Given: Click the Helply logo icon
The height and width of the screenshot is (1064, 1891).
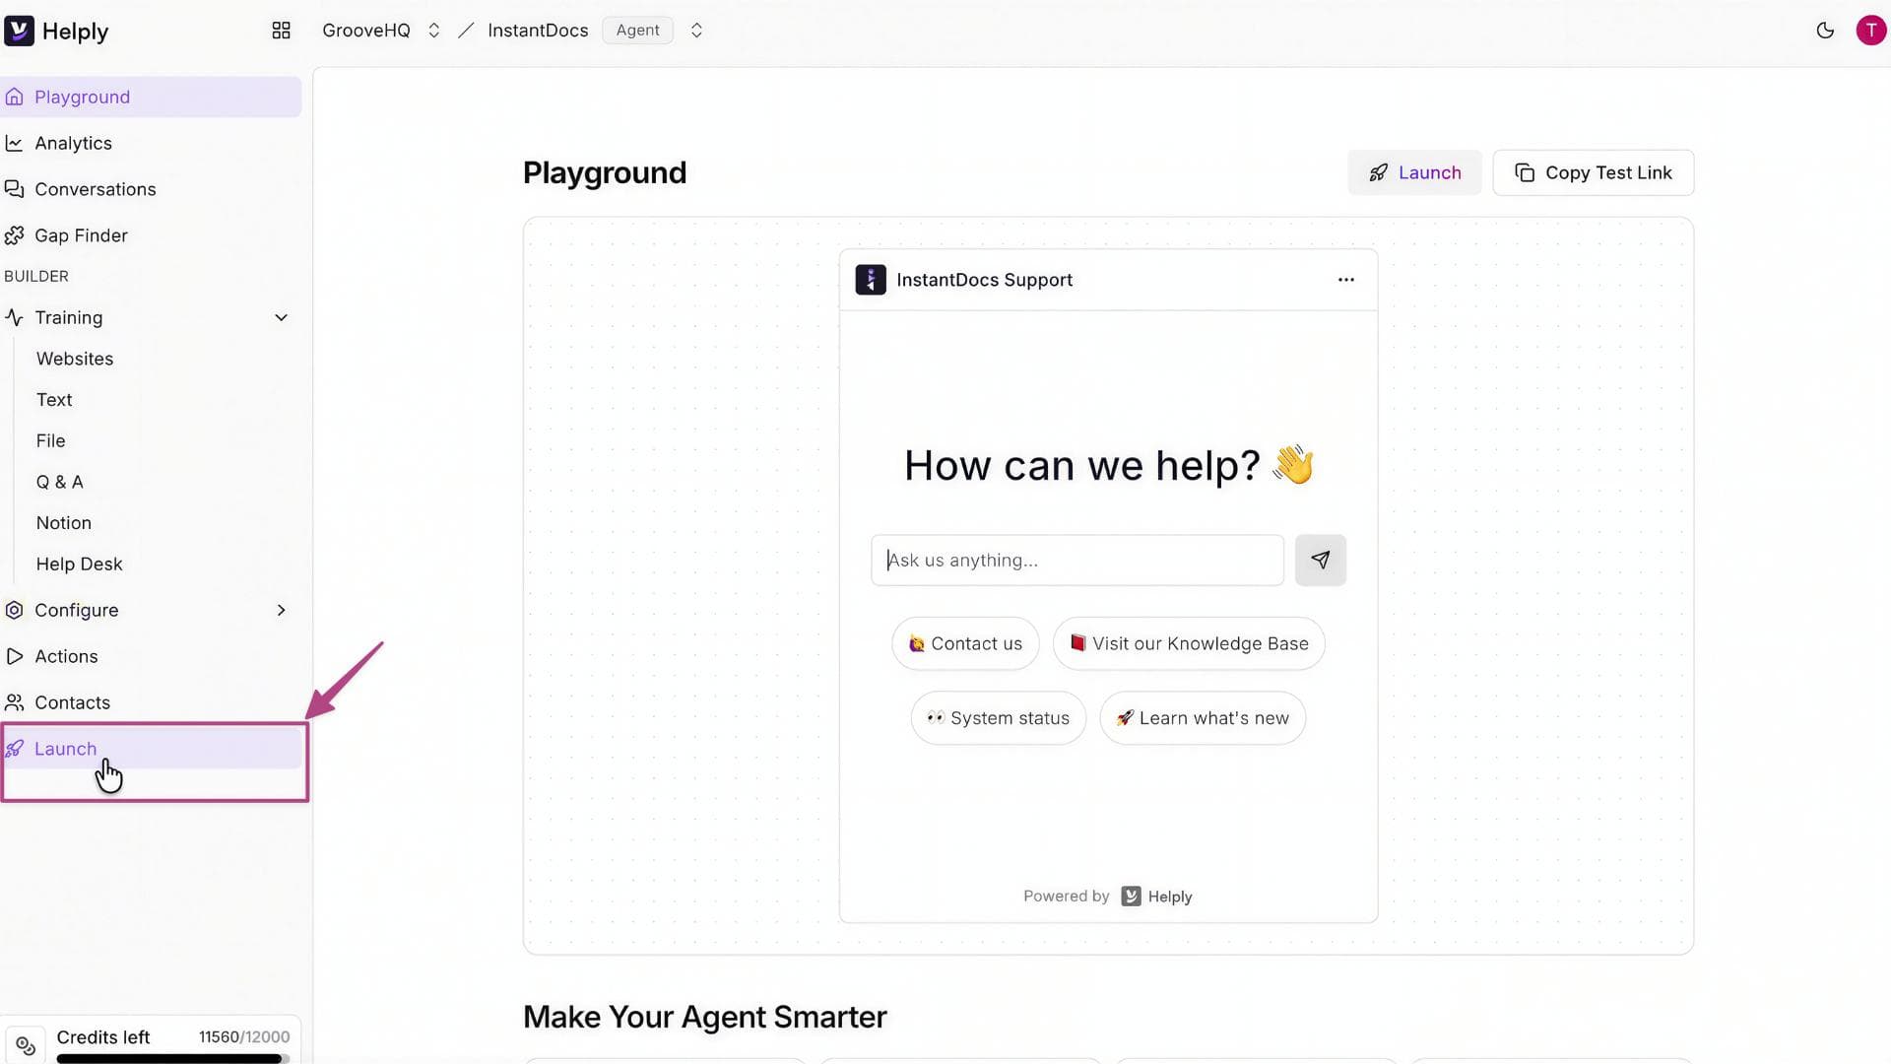Looking at the screenshot, I should [19, 31].
